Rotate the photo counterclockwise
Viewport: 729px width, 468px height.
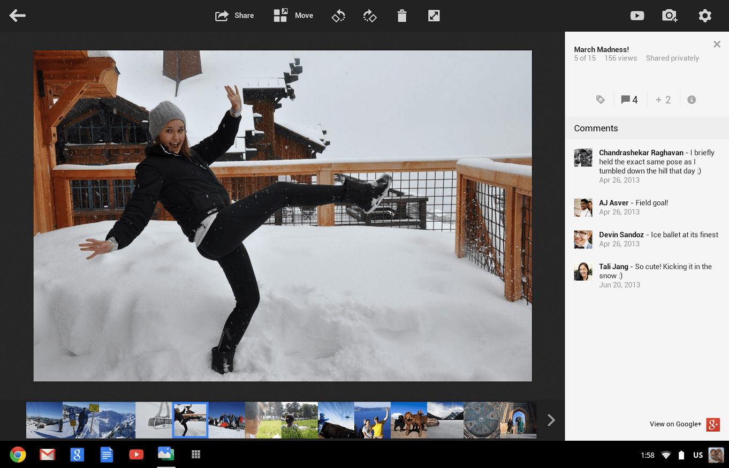[338, 16]
